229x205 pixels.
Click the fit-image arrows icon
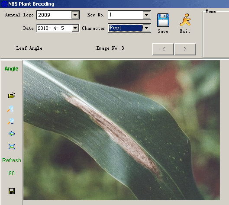click(x=12, y=134)
